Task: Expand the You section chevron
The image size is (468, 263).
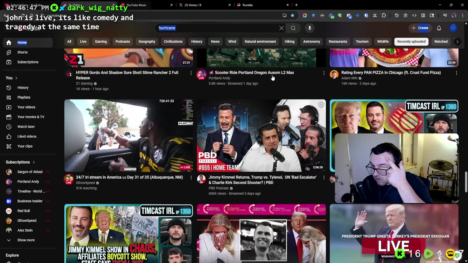Action: pyautogui.click(x=16, y=78)
